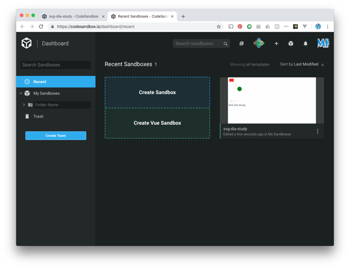350x269 pixels.
Task: Open Chrome three-dot menu
Action: (x=327, y=27)
